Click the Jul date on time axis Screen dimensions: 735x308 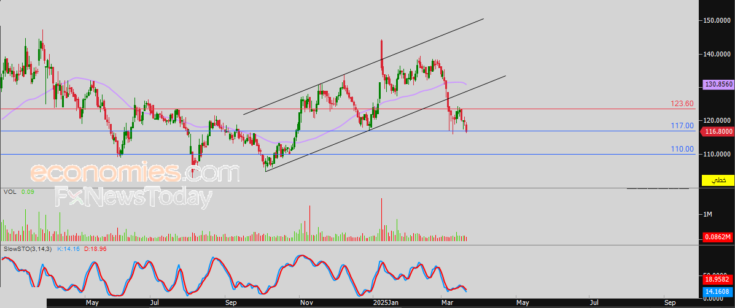click(154, 303)
